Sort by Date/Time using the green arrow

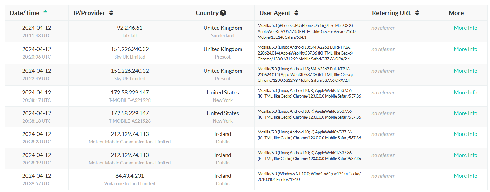point(45,11)
